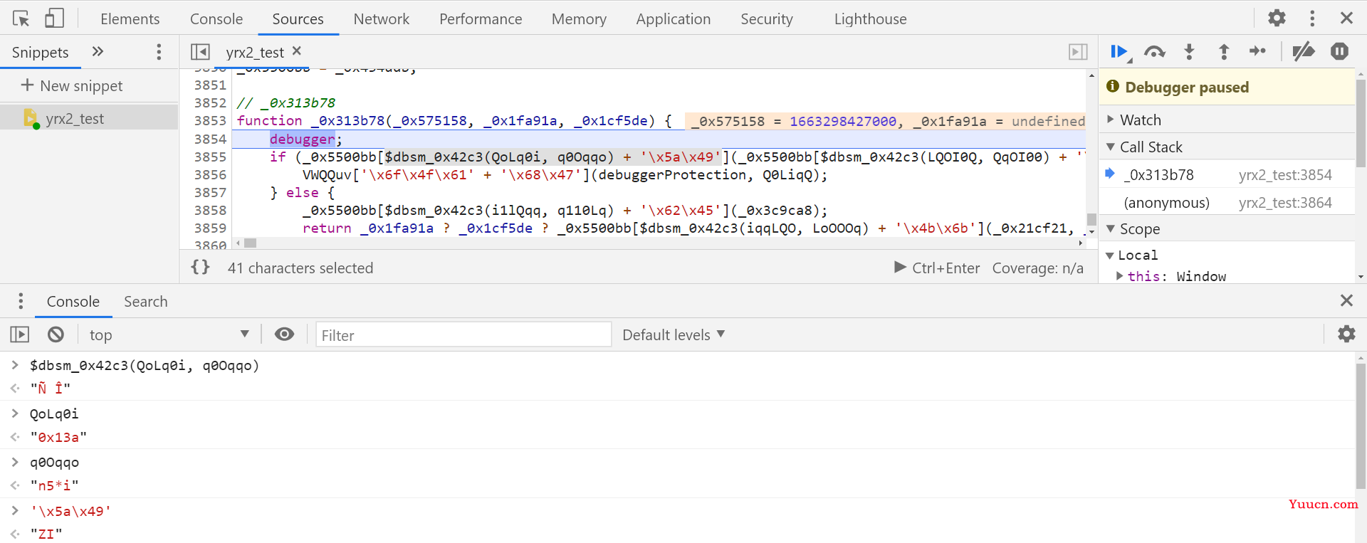The width and height of the screenshot is (1367, 543).
Task: Click the editor vertical scrollbar thumb
Action: 1091,219
